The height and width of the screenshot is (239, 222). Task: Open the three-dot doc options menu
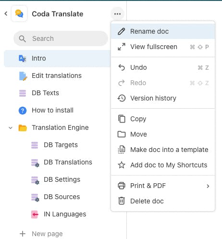click(x=117, y=14)
